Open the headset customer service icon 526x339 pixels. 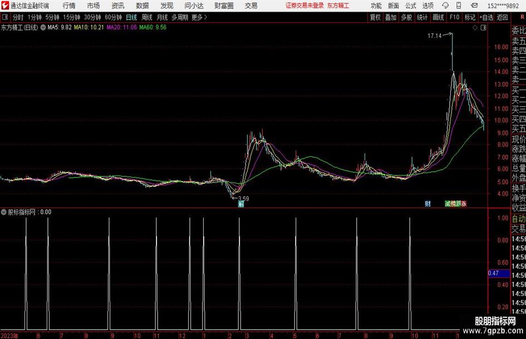pyautogui.click(x=445, y=6)
